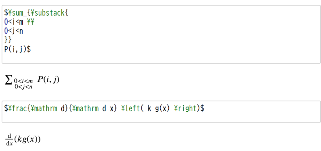This screenshot has width=321, height=151.
Task: Focus the second code cell containing \frac
Action: click(x=161, y=112)
